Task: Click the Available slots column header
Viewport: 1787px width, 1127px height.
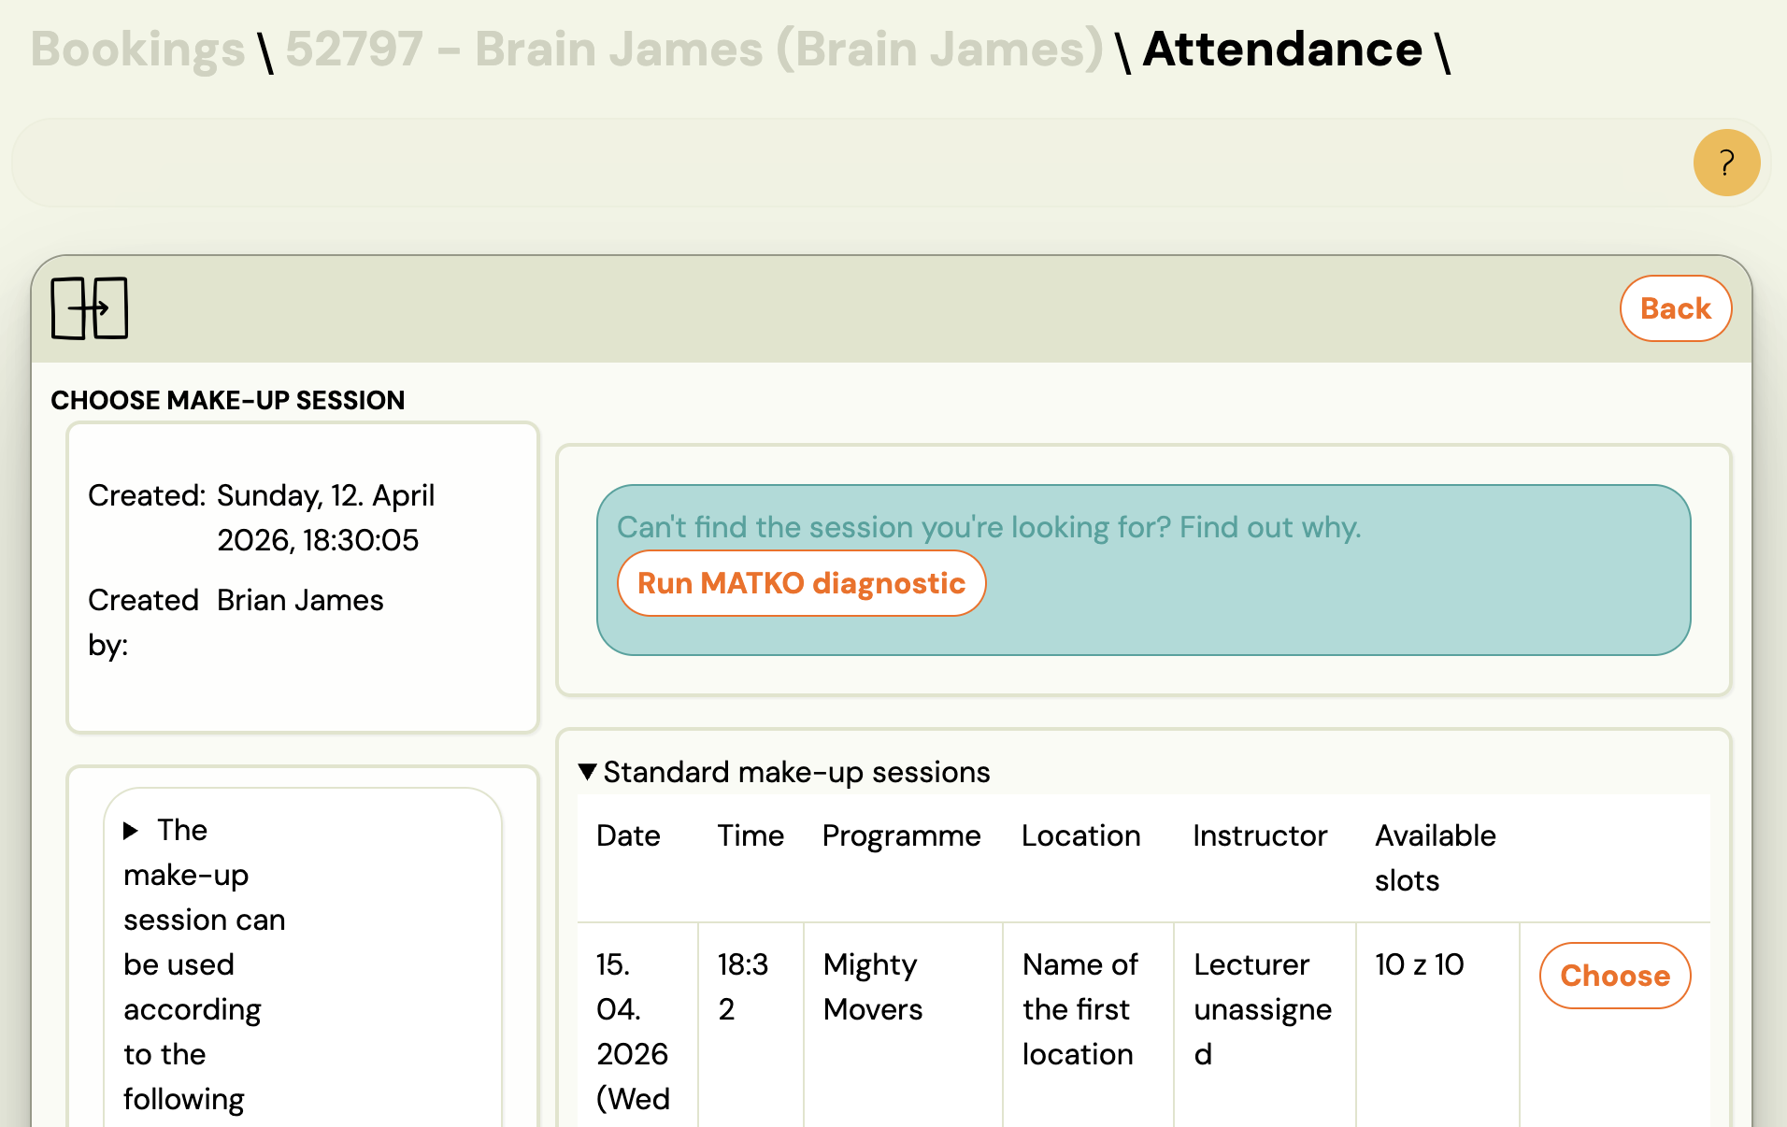Action: click(x=1435, y=857)
